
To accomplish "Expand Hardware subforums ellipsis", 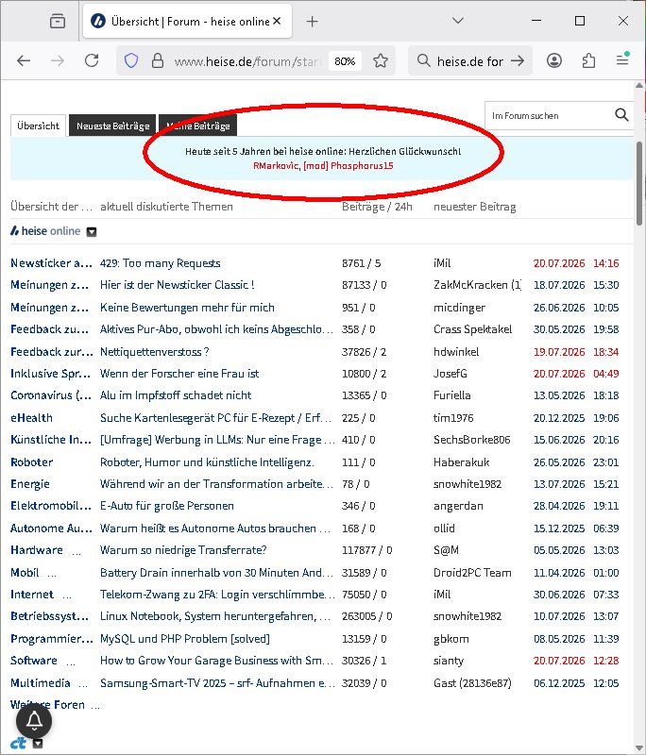I will pos(76,551).
